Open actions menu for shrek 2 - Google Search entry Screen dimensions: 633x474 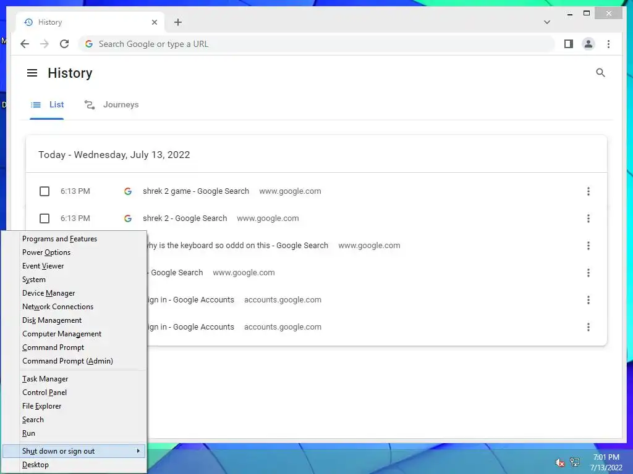588,218
